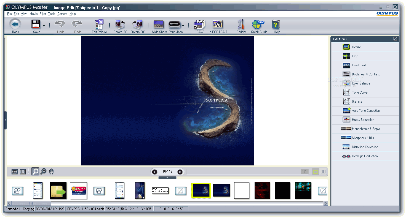Go to previous image arrow

pyautogui.click(x=154, y=172)
